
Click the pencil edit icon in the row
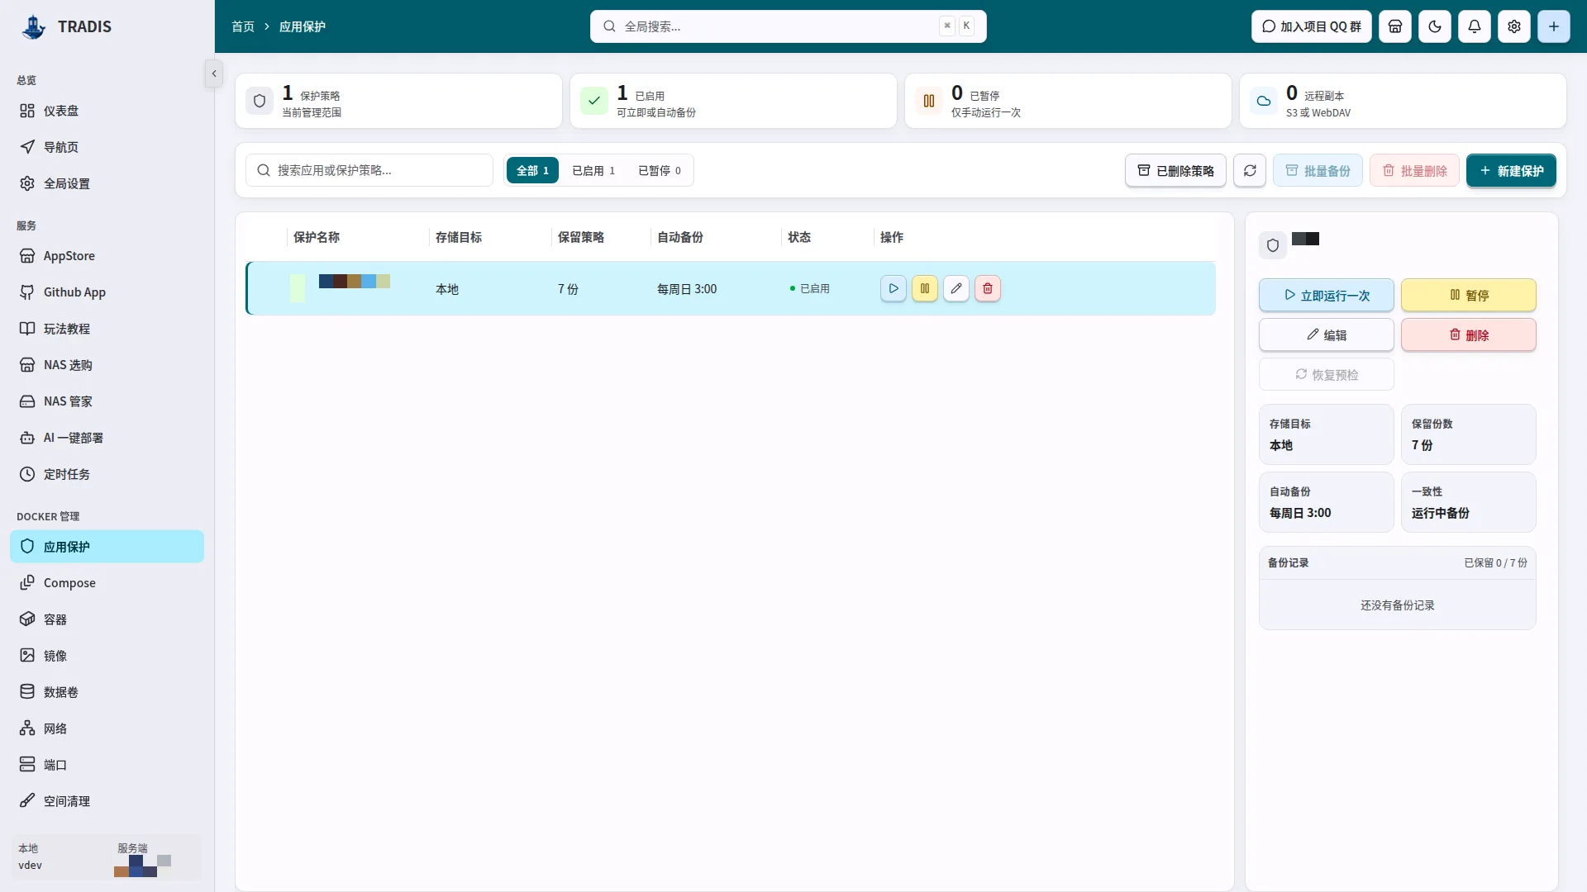(x=956, y=288)
